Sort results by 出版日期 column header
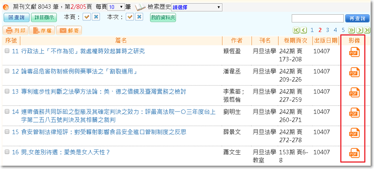374x169 pixels. pos(326,40)
